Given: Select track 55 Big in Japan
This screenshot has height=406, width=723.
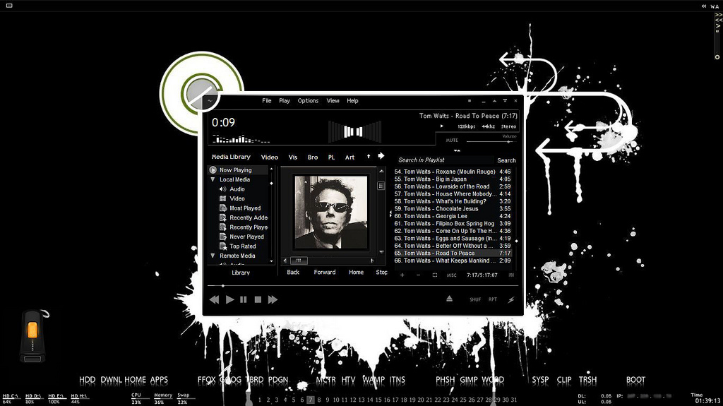Looking at the screenshot, I should pos(453,179).
